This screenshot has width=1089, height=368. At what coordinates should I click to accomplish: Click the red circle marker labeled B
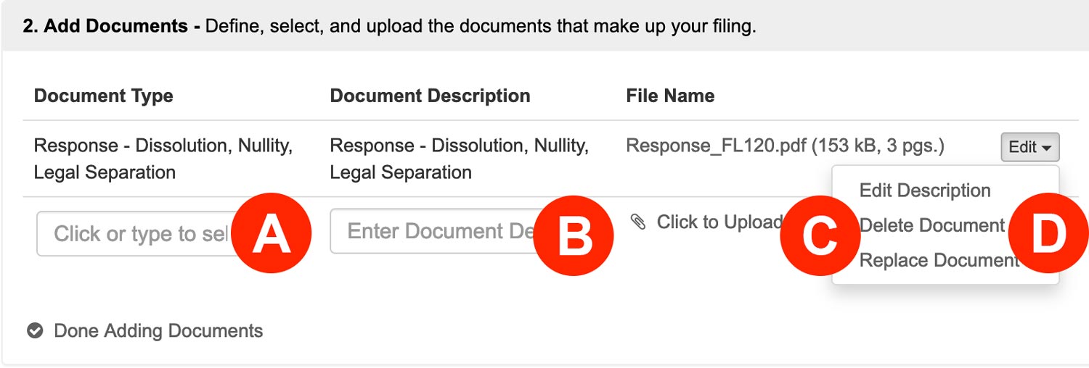574,236
